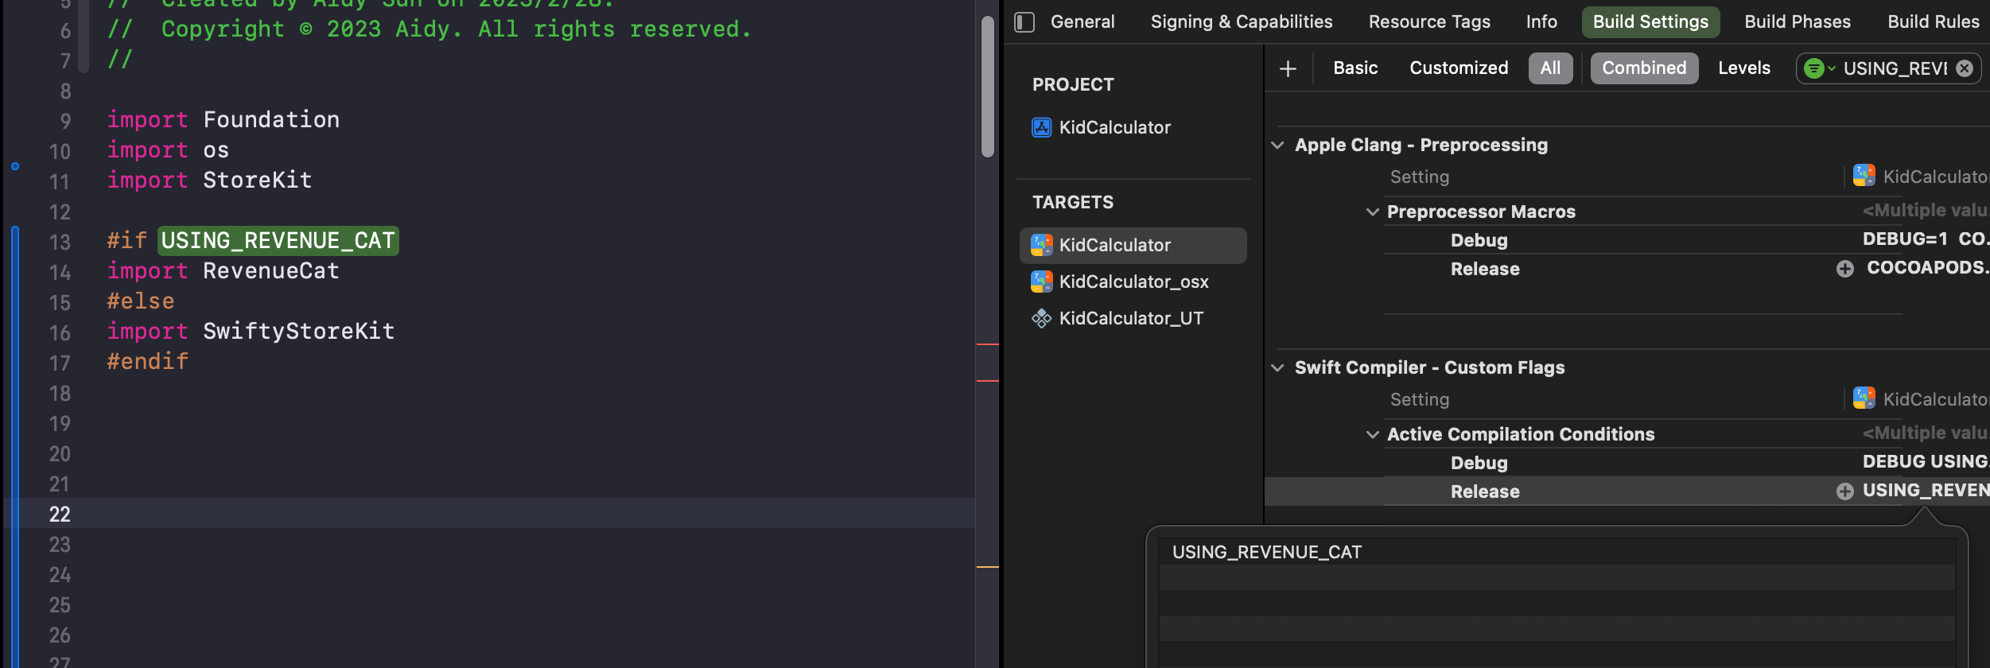Switch to Combined view
The image size is (1990, 668).
[1644, 68]
